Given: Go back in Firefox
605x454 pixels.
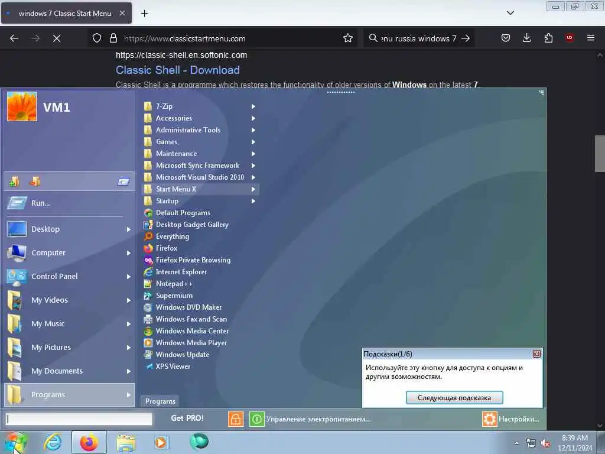Looking at the screenshot, I should coord(14,38).
